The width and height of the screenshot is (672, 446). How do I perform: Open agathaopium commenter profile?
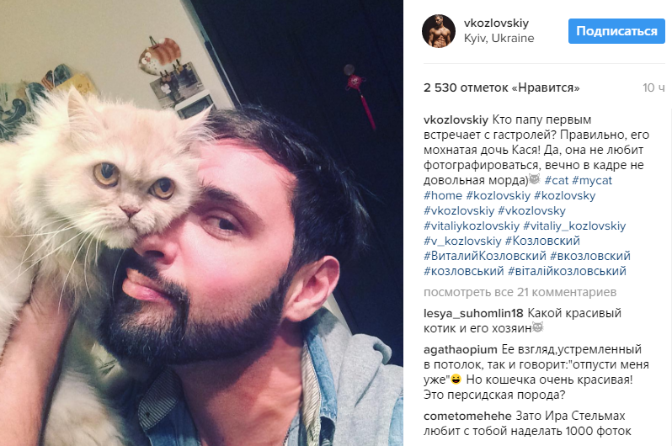(x=461, y=349)
